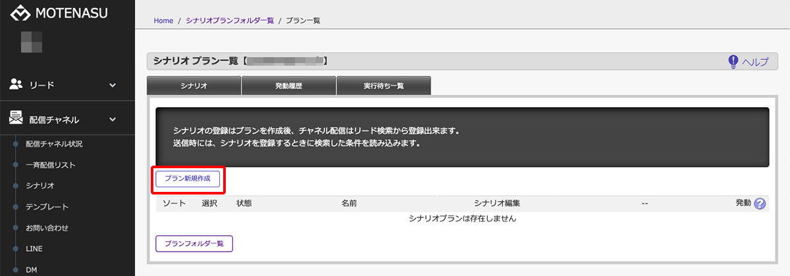Open the 発動履歴 tab
Screen dimensions: 790x276
[x=288, y=86]
